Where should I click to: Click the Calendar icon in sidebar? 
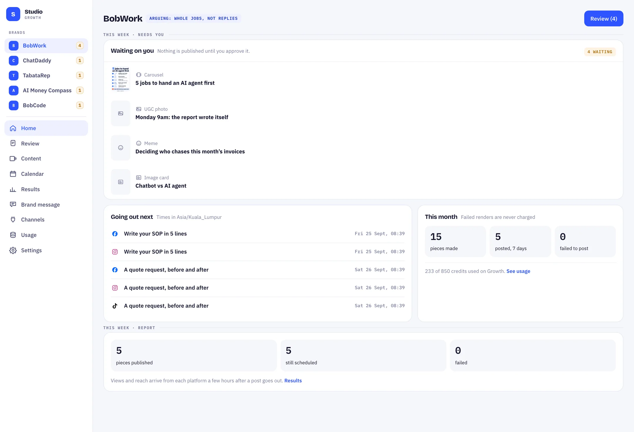pos(13,174)
